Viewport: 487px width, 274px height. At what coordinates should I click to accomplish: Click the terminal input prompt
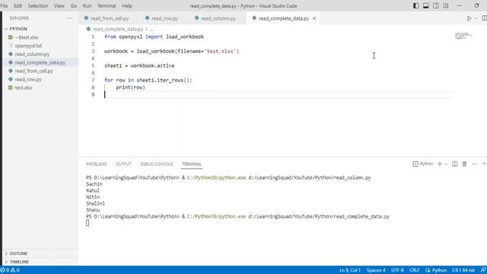pos(88,223)
